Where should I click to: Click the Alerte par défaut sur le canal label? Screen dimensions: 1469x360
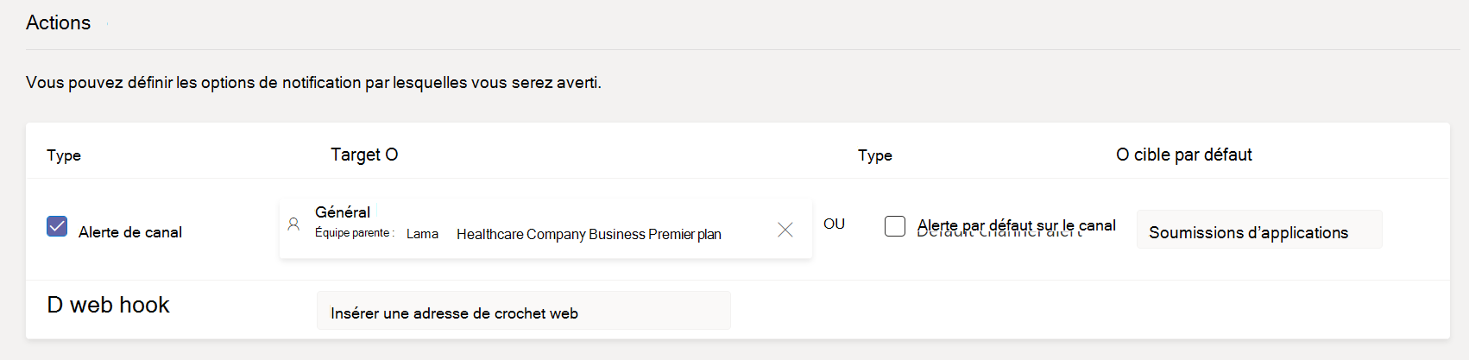click(1016, 225)
